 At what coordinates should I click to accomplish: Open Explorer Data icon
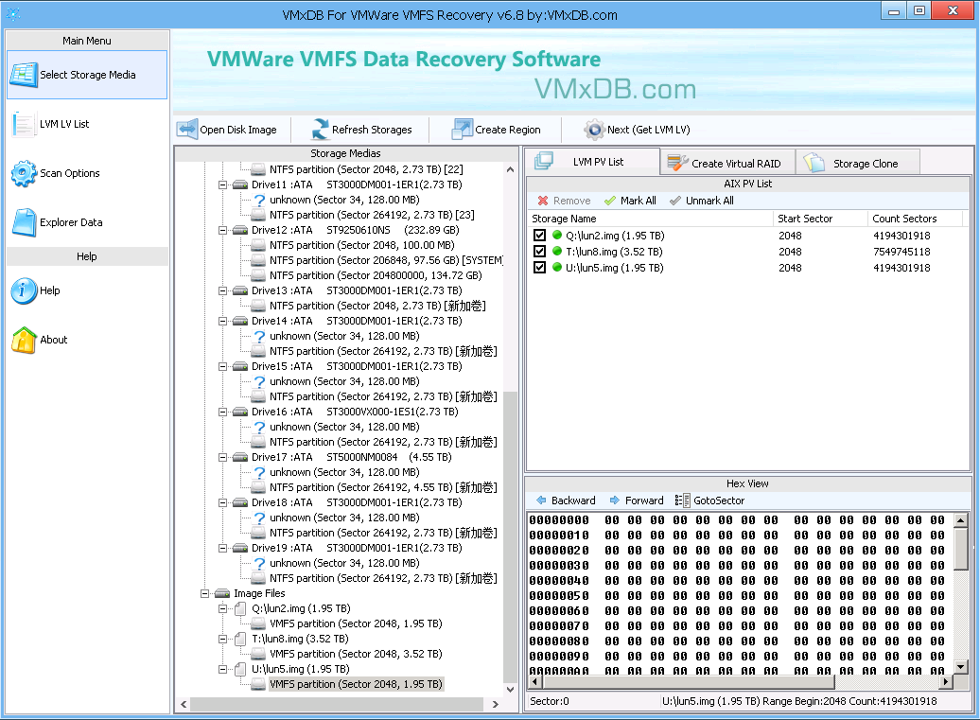tap(24, 222)
